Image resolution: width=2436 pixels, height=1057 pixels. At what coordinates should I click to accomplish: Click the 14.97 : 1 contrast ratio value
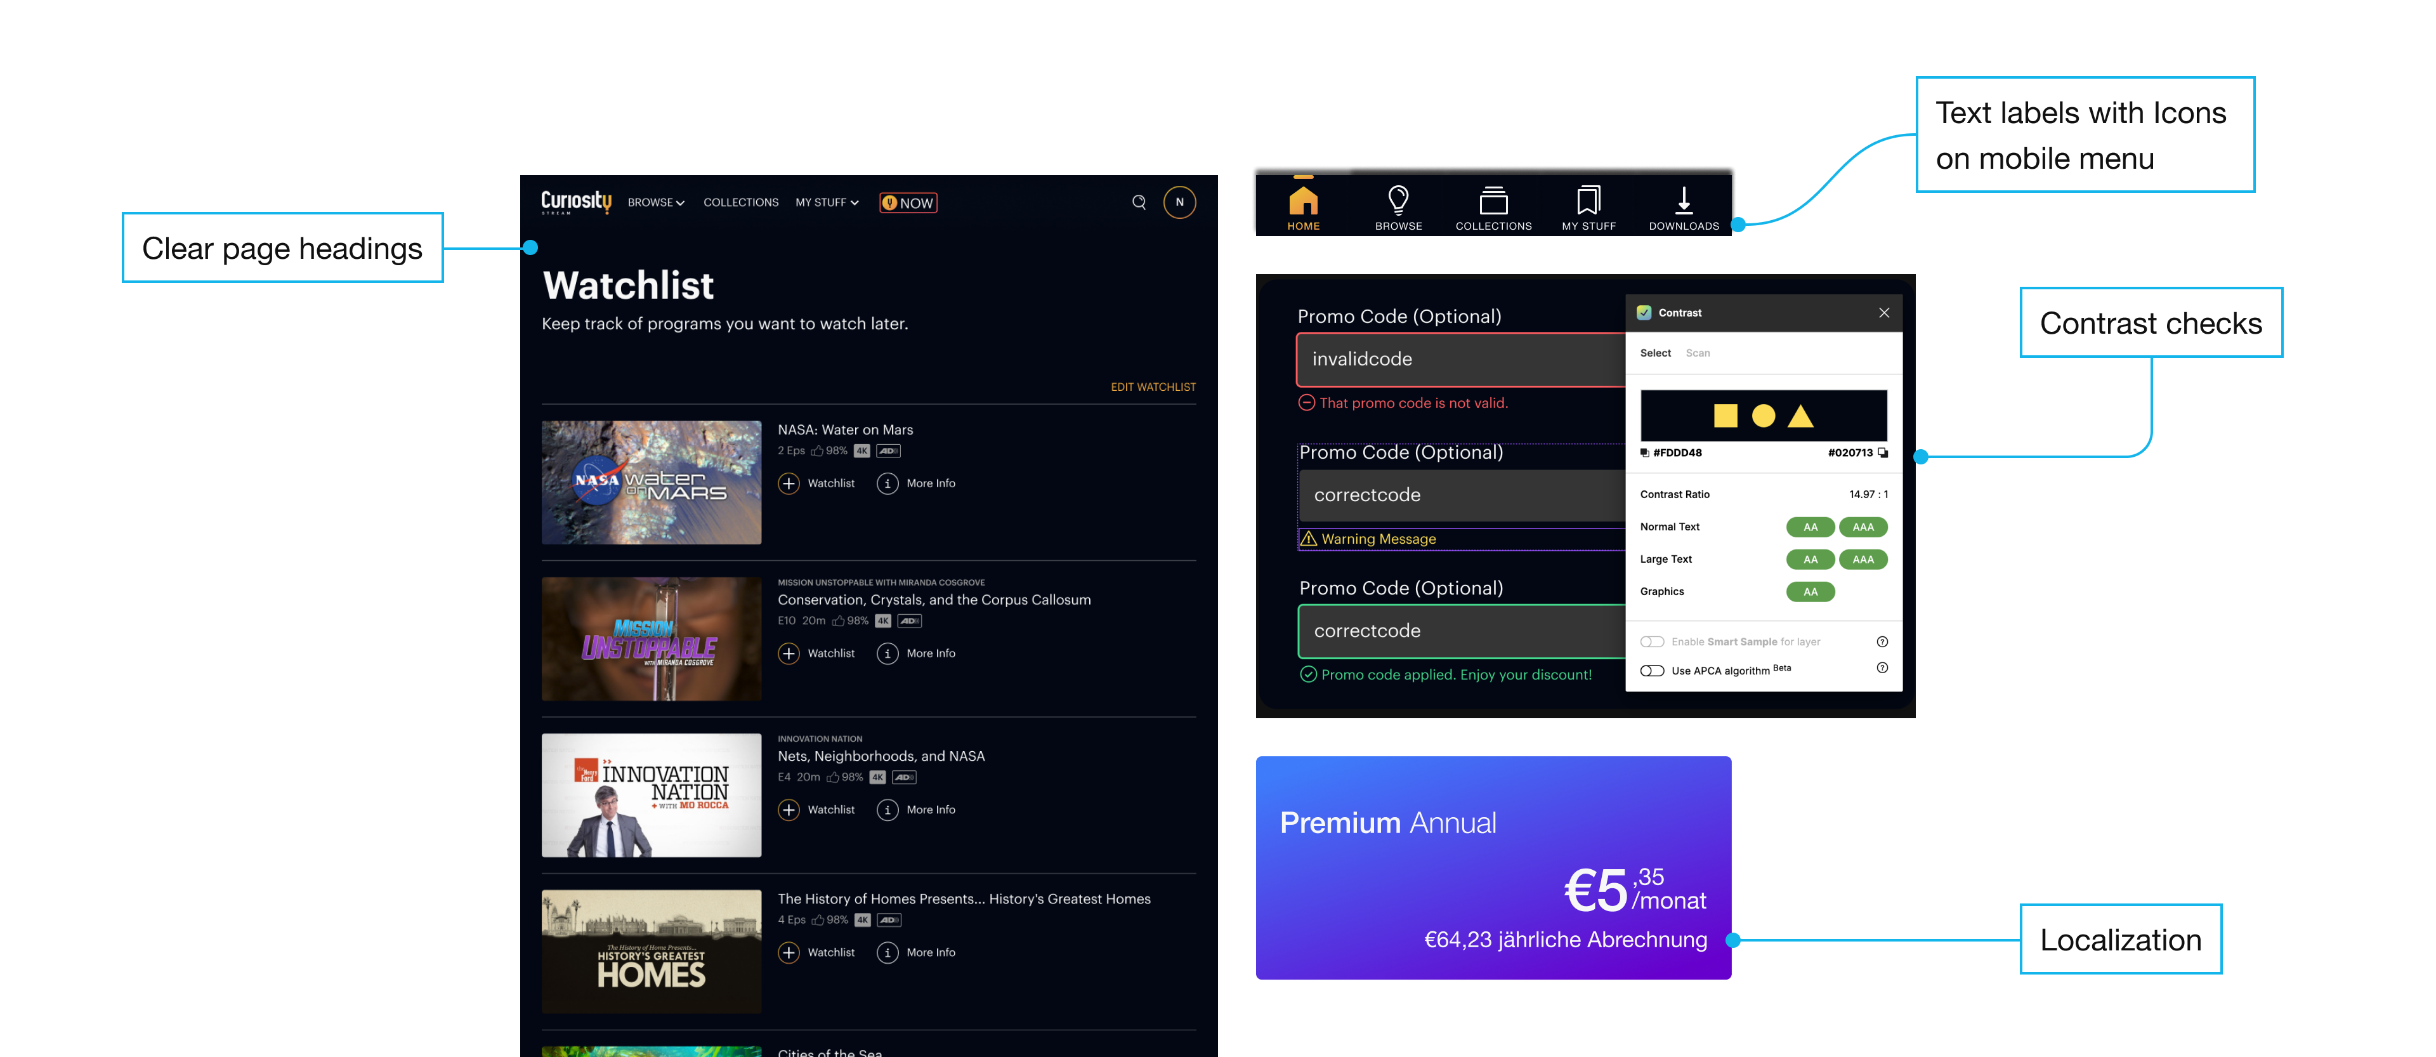tap(1868, 494)
